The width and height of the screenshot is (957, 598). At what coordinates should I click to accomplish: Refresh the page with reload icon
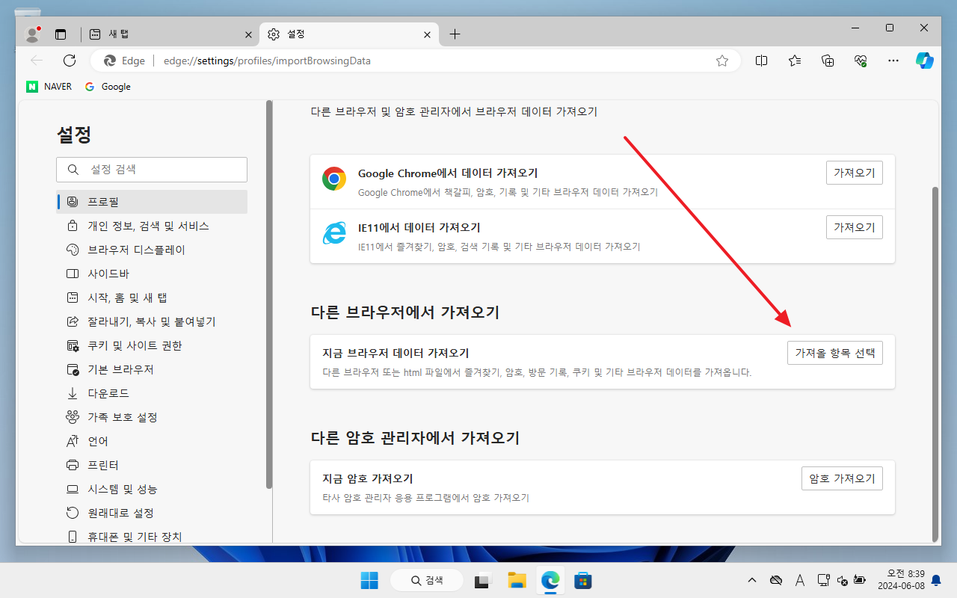tap(70, 61)
